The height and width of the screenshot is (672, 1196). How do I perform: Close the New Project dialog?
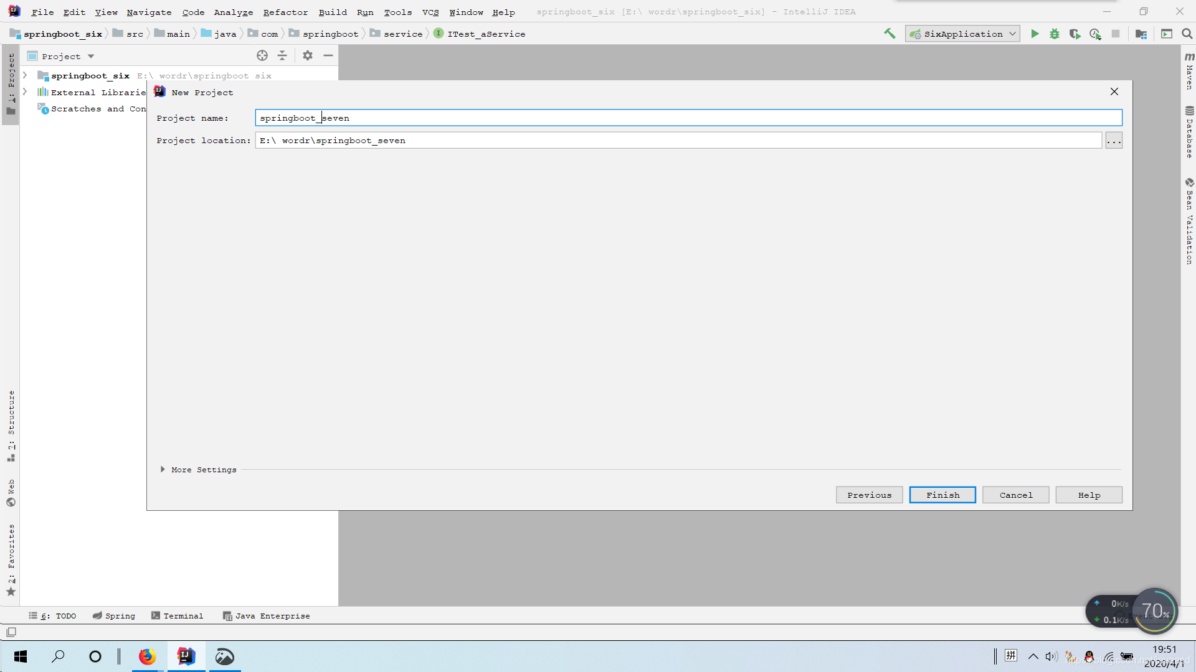pyautogui.click(x=1114, y=91)
